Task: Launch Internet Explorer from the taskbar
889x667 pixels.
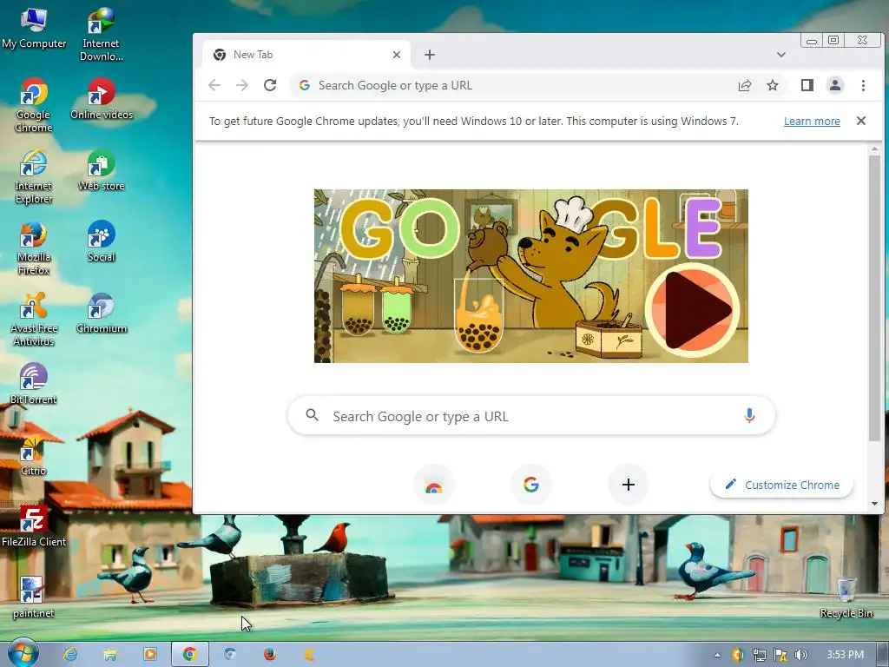Action: [x=70, y=654]
